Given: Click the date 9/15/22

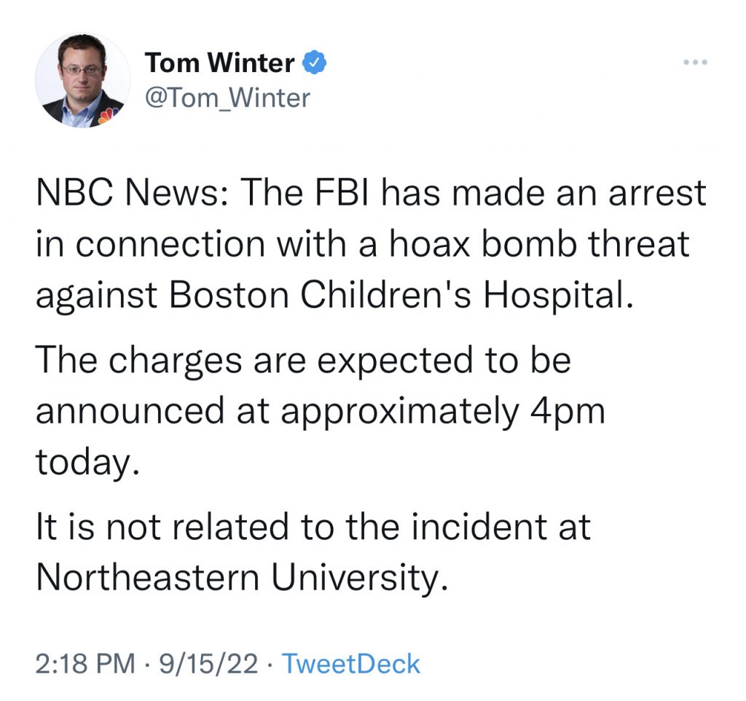Looking at the screenshot, I should coord(209,663).
